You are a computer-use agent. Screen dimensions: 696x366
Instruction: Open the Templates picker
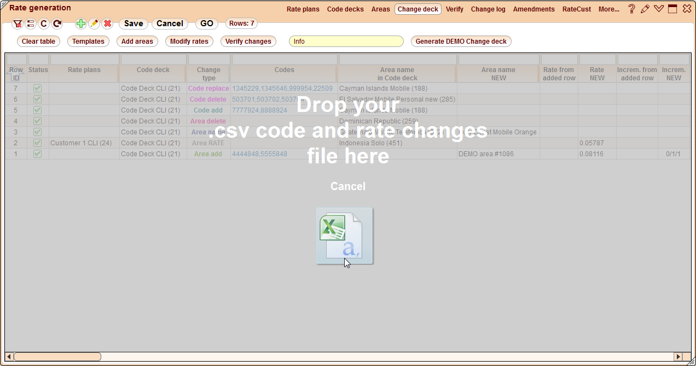[88, 41]
